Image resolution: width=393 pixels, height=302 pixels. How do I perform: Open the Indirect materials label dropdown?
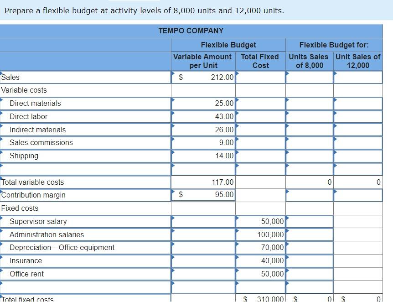(x=85, y=130)
